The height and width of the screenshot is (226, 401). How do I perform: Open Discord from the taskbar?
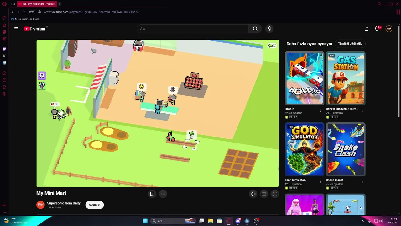coord(238,221)
